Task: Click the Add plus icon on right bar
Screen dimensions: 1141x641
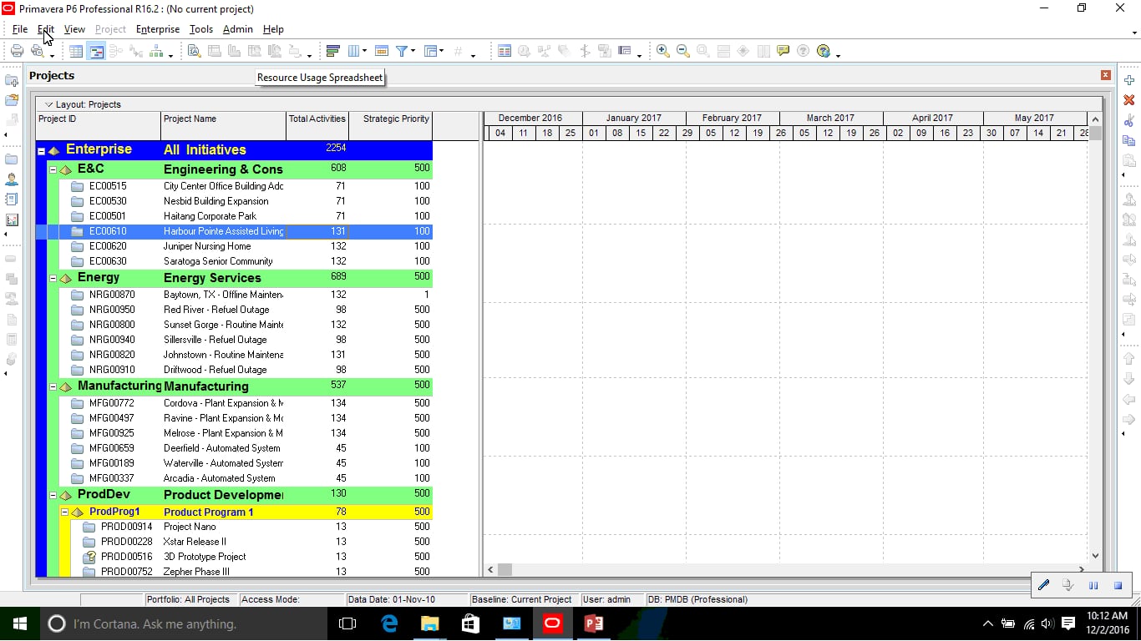Action: point(1129,80)
